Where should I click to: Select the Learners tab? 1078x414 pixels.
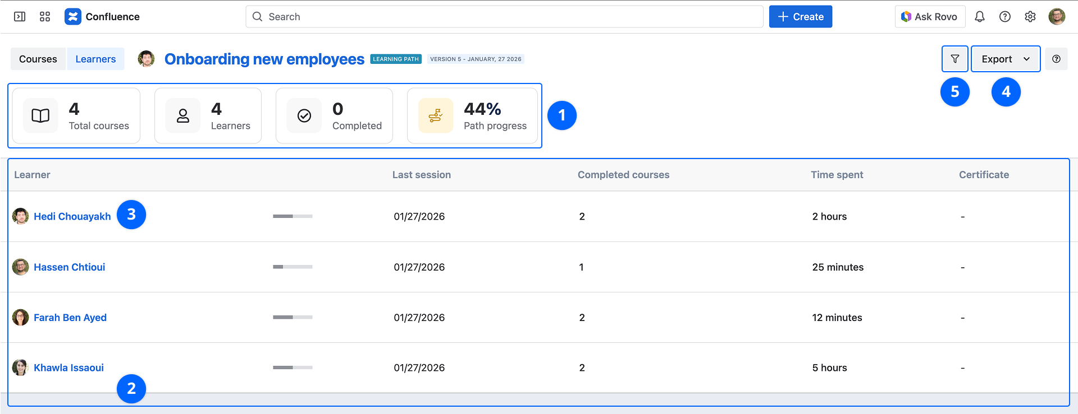95,59
